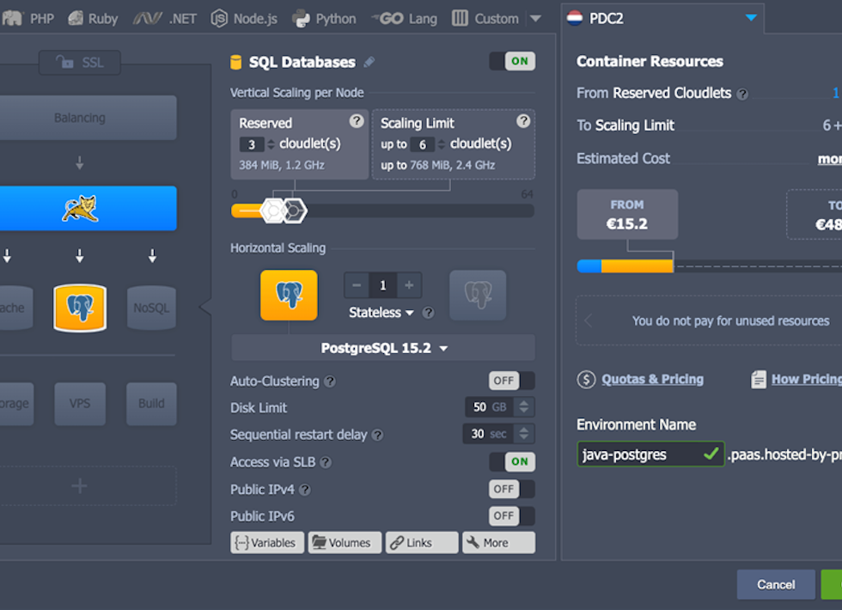Click the Auto-Clustering help icon
The height and width of the screenshot is (610, 842).
tap(330, 381)
